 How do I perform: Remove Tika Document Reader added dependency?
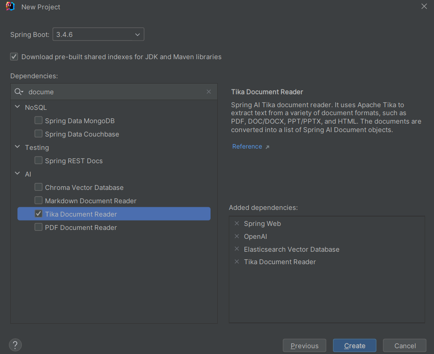point(237,261)
